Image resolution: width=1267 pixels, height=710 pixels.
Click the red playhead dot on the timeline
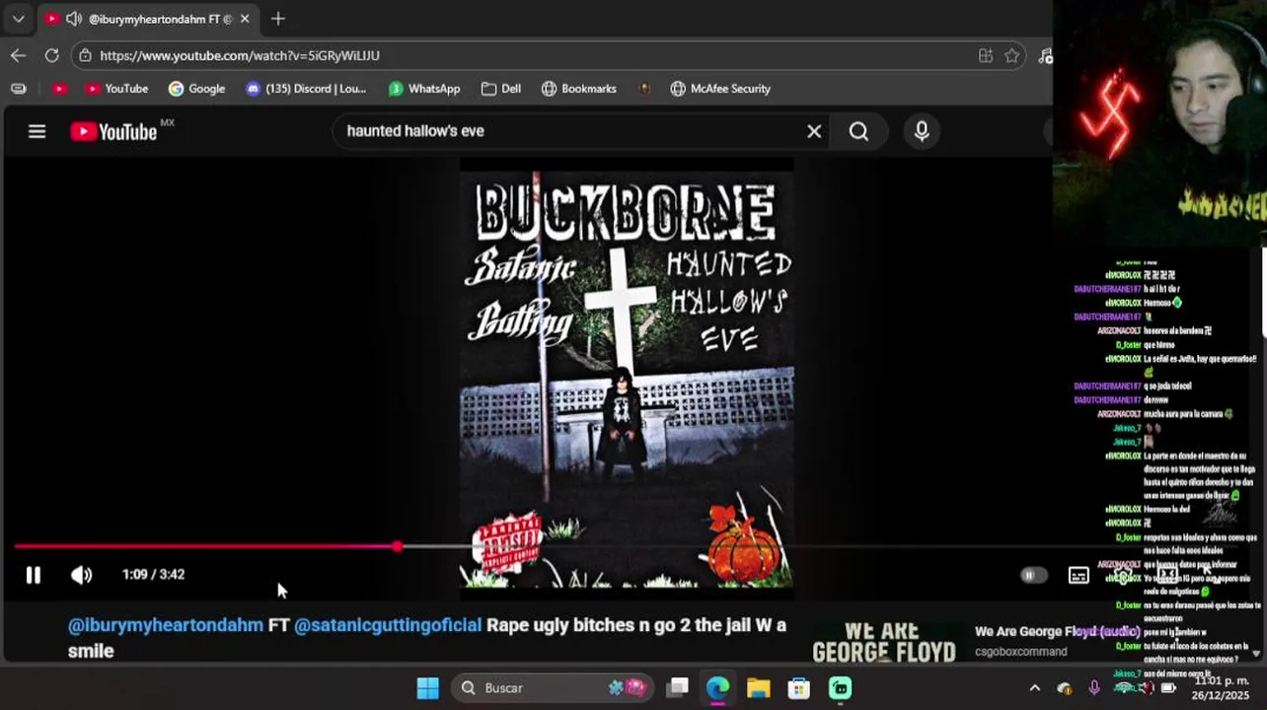pos(397,545)
